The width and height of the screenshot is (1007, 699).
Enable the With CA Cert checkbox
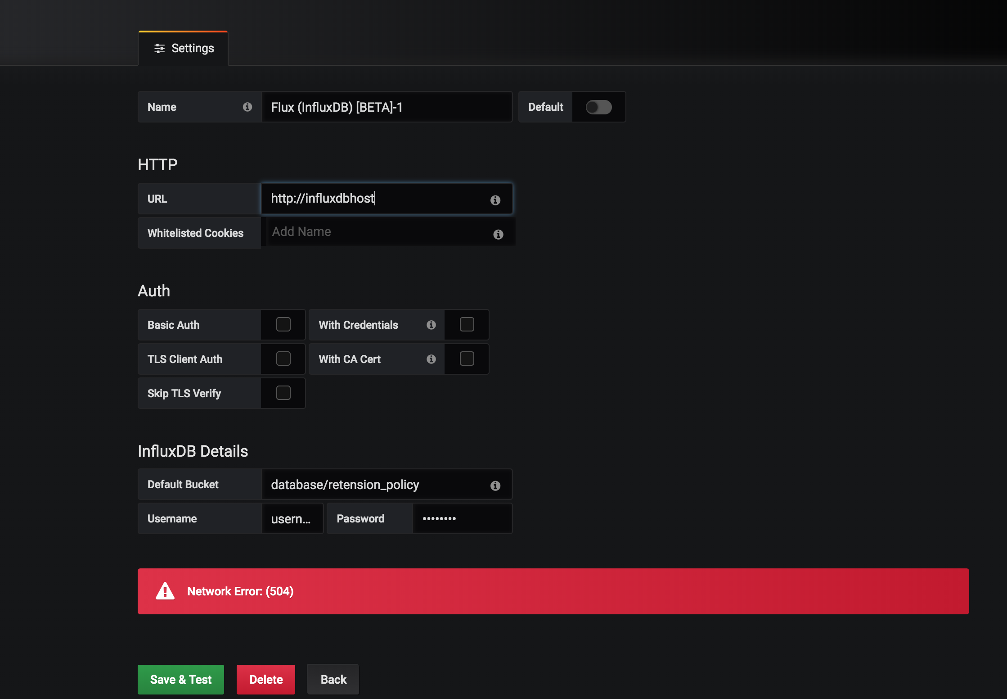[467, 359]
